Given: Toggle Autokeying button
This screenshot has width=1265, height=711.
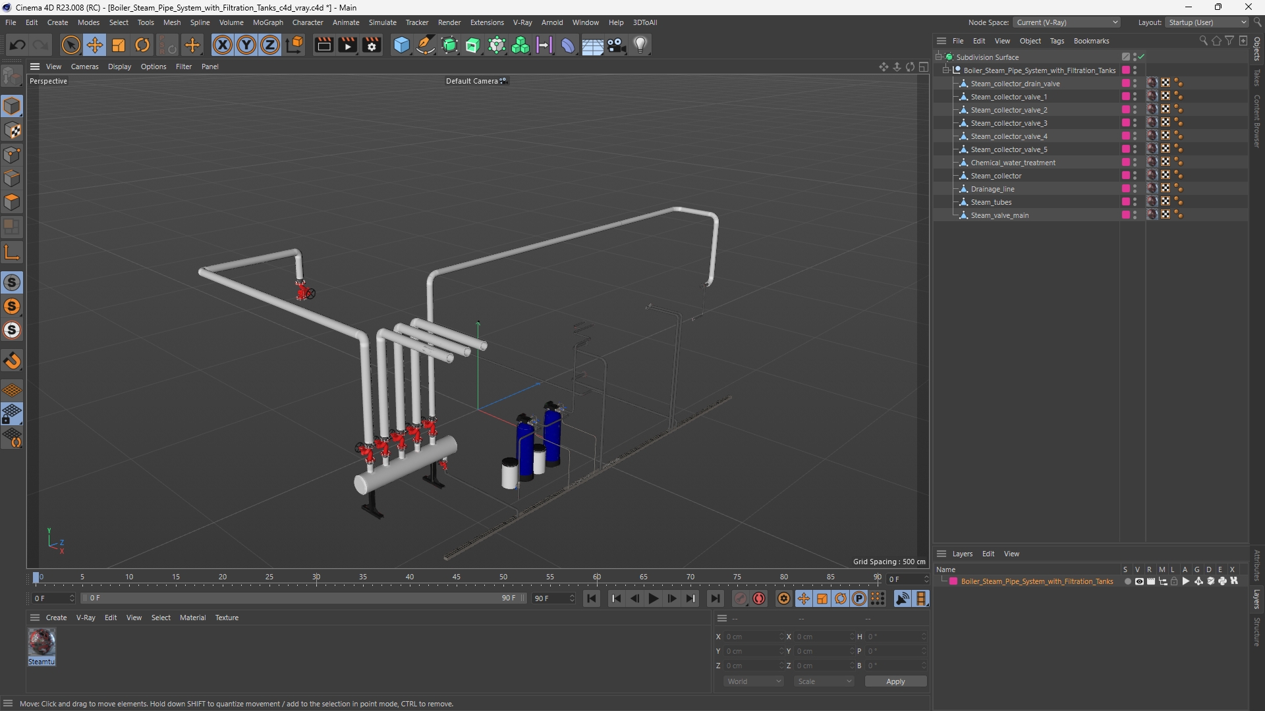Looking at the screenshot, I should [759, 598].
